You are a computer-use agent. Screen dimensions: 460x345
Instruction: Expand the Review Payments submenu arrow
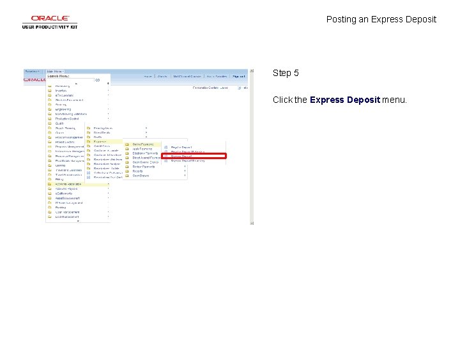point(185,167)
